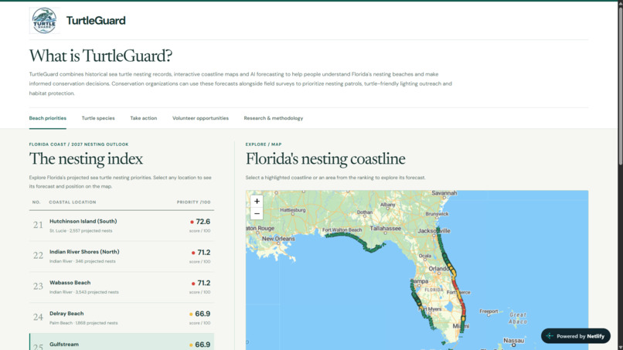
Task: Click the New Orleans map label
Action: [278, 239]
